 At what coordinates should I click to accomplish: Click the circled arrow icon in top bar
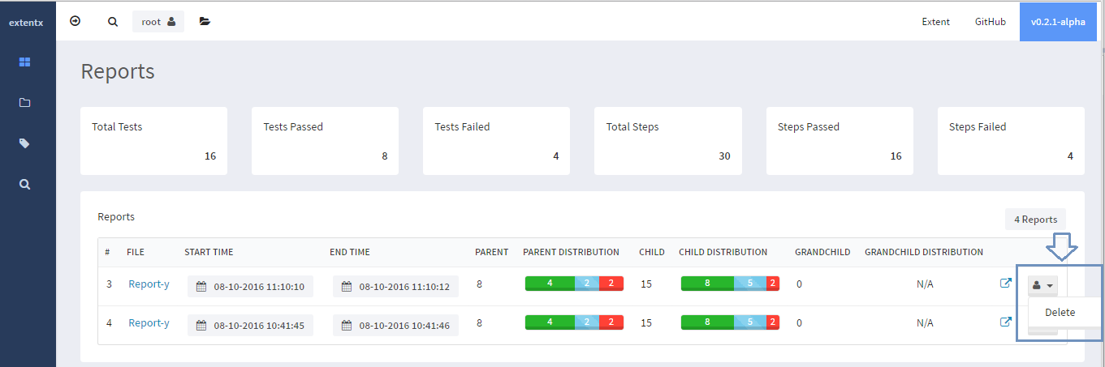76,22
